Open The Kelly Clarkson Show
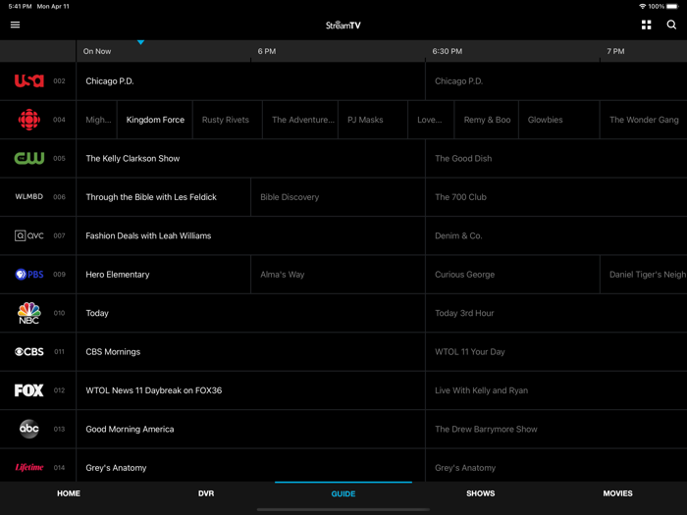687x515 pixels. [x=250, y=158]
